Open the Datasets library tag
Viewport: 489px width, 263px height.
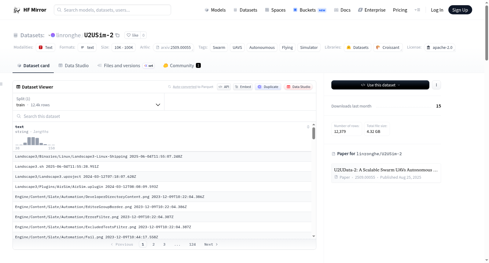(x=358, y=47)
